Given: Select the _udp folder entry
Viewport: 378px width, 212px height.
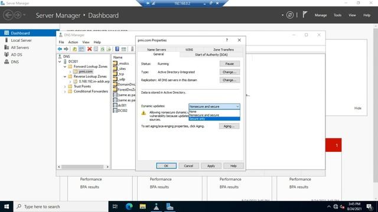Looking at the screenshot, I should tap(119, 79).
